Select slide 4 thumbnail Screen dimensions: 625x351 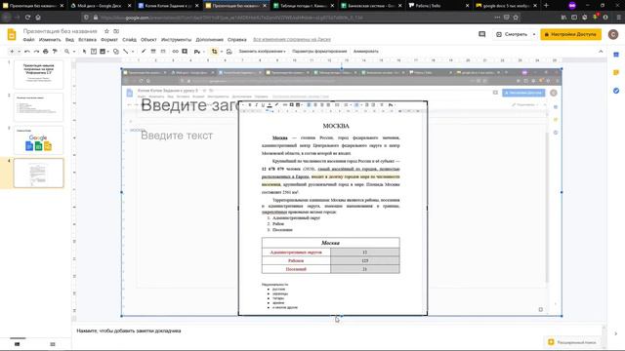pyautogui.click(x=38, y=174)
